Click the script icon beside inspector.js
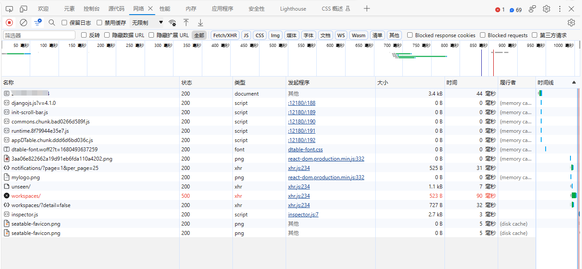The height and width of the screenshot is (269, 582). 7,215
